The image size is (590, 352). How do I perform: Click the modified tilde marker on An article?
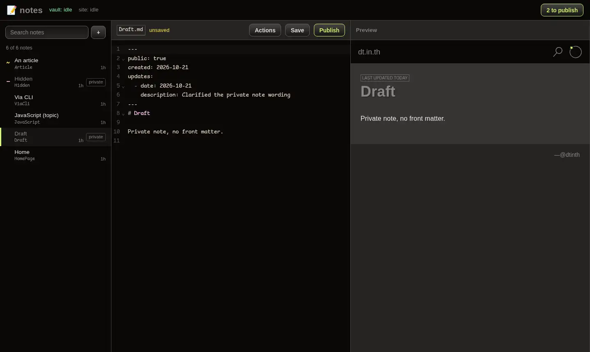click(8, 63)
